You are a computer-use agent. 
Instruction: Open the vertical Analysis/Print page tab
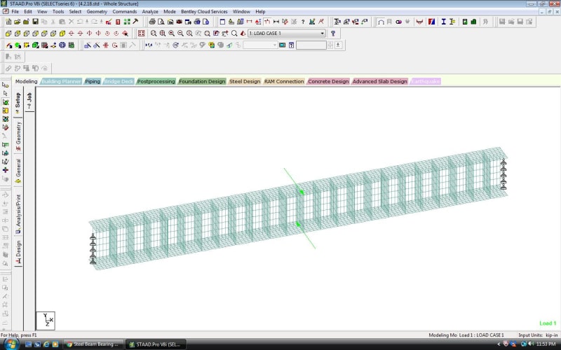click(18, 213)
